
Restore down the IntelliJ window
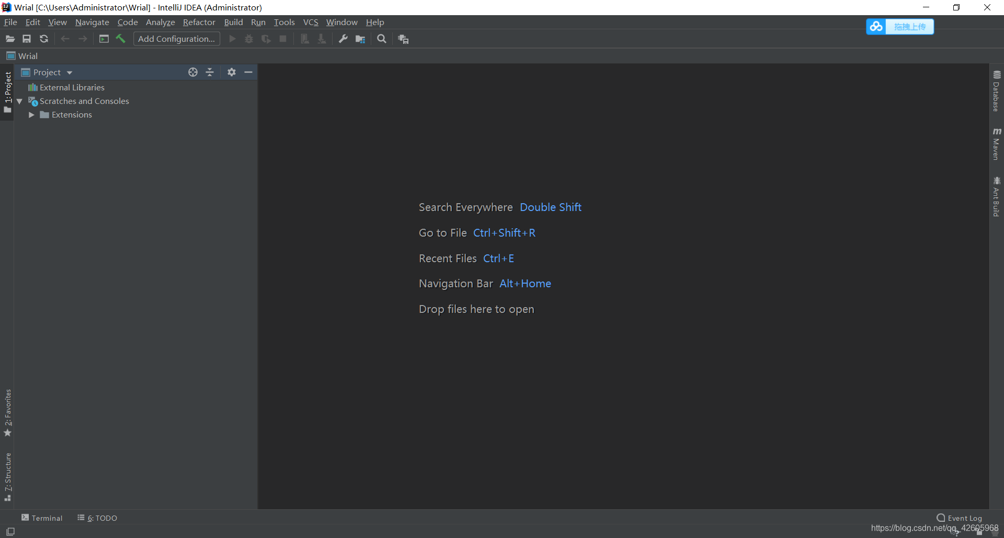[956, 7]
